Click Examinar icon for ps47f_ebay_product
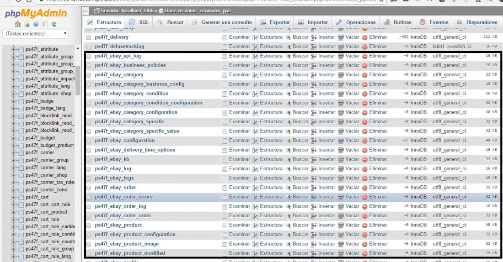The image size is (503, 262). coord(225,225)
